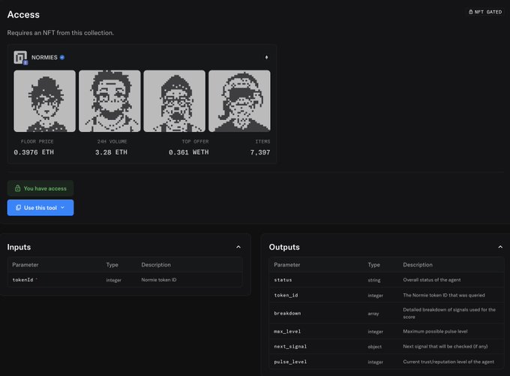Image resolution: width=510 pixels, height=376 pixels.
Task: Click the breakdown output parameter
Action: point(287,314)
